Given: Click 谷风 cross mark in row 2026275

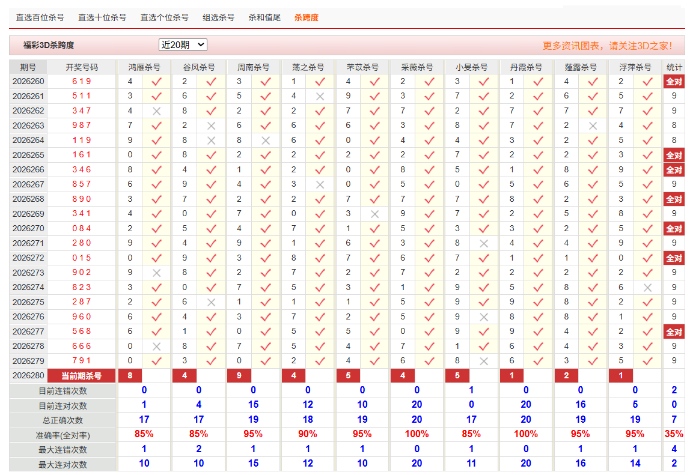Looking at the screenshot, I should click(x=211, y=303).
